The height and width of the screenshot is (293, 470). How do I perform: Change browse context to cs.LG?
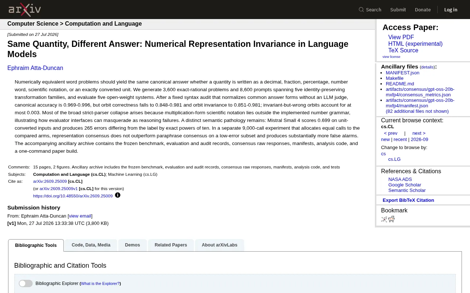click(x=394, y=159)
